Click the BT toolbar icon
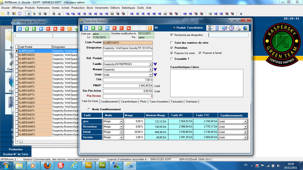303x170 pixels. [x=221, y=14]
